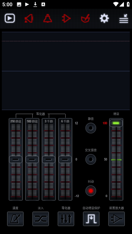Tap the play video icon in top toolbar
The image size is (132, 234).
pos(10,18)
